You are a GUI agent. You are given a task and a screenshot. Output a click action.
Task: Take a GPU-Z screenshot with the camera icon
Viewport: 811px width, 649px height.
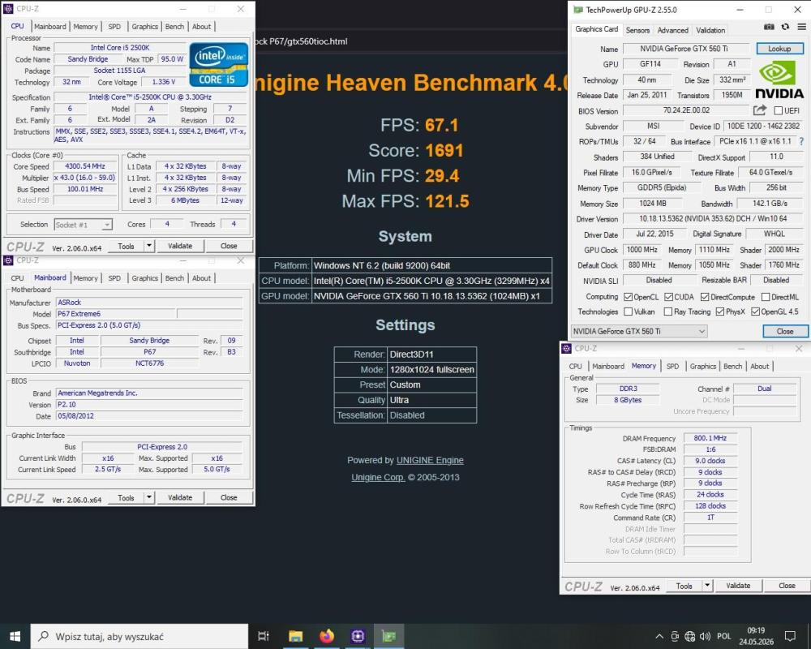pyautogui.click(x=769, y=27)
